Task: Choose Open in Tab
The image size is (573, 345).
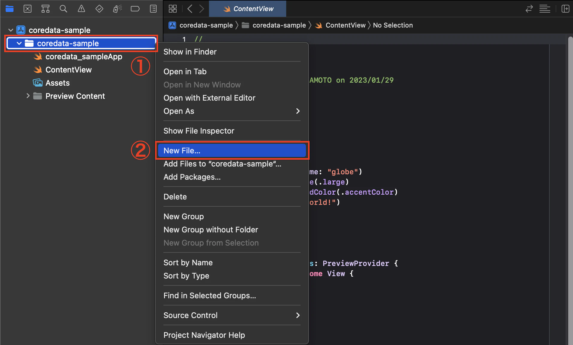Action: click(232, 72)
